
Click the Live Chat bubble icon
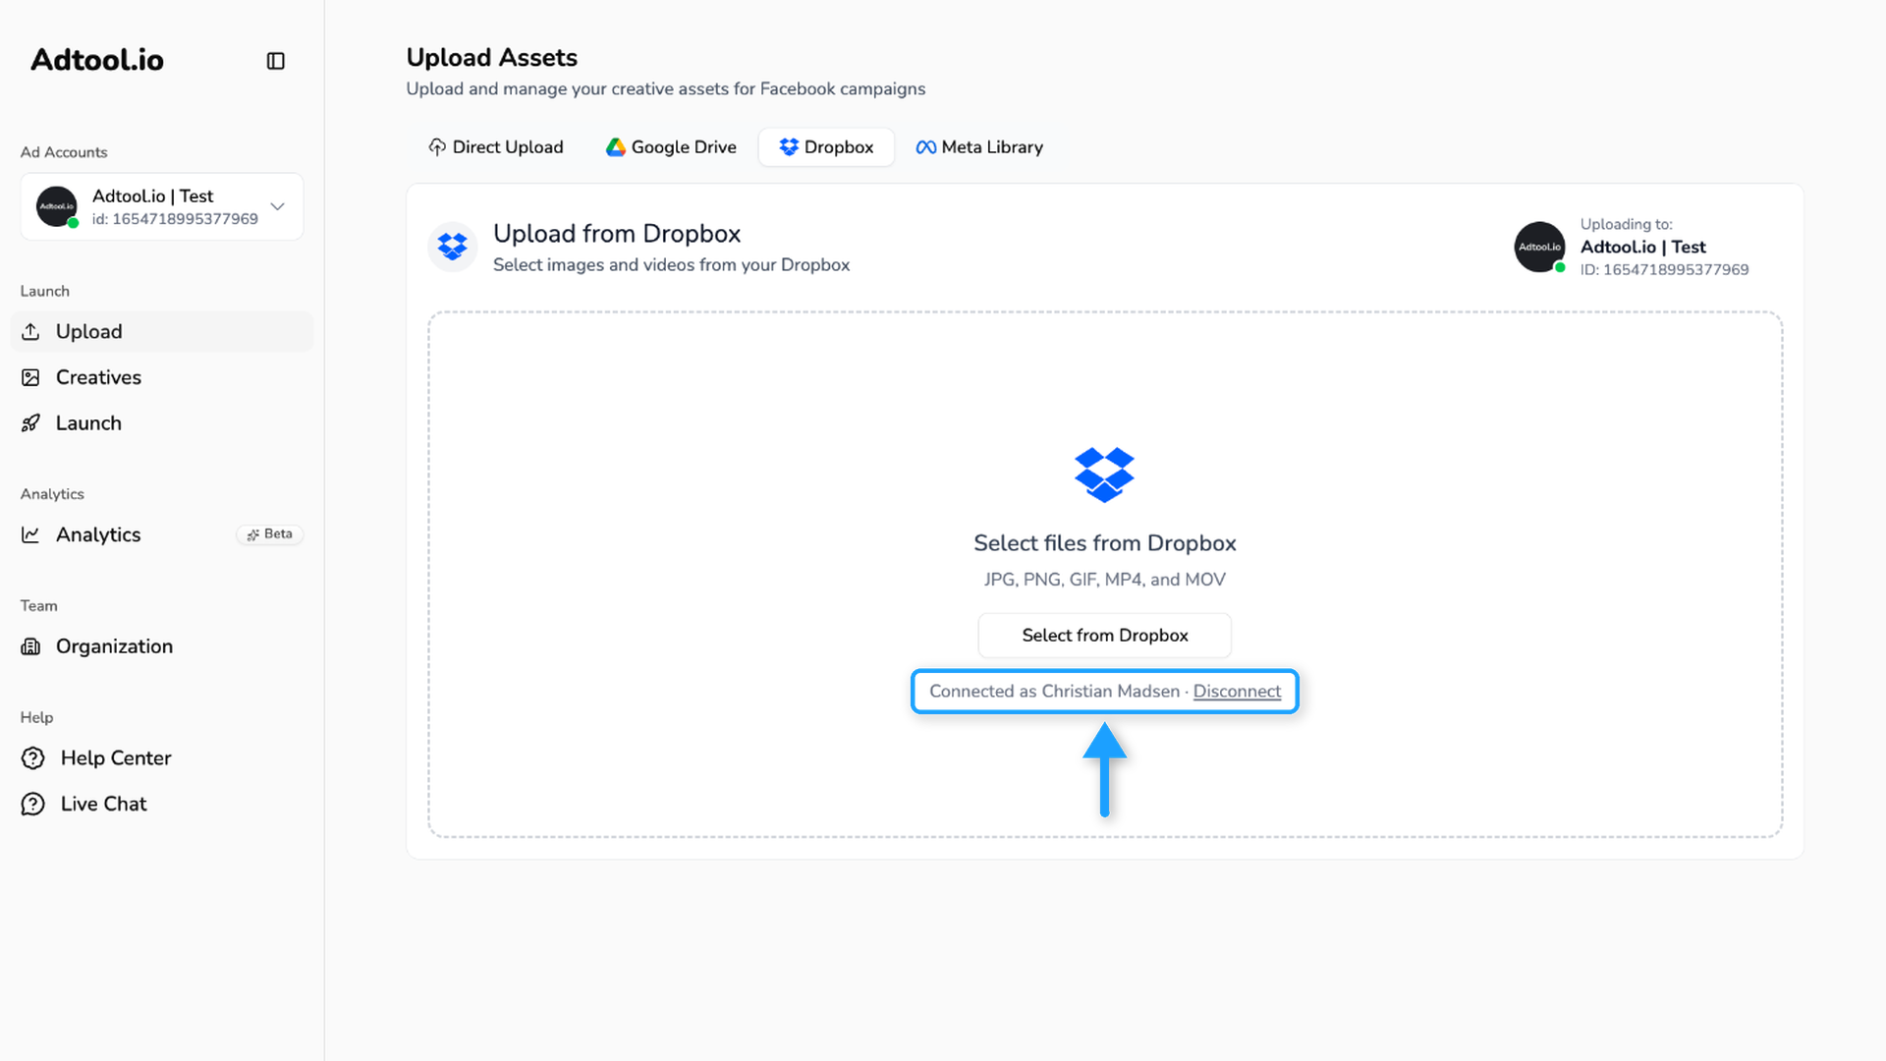tap(33, 804)
